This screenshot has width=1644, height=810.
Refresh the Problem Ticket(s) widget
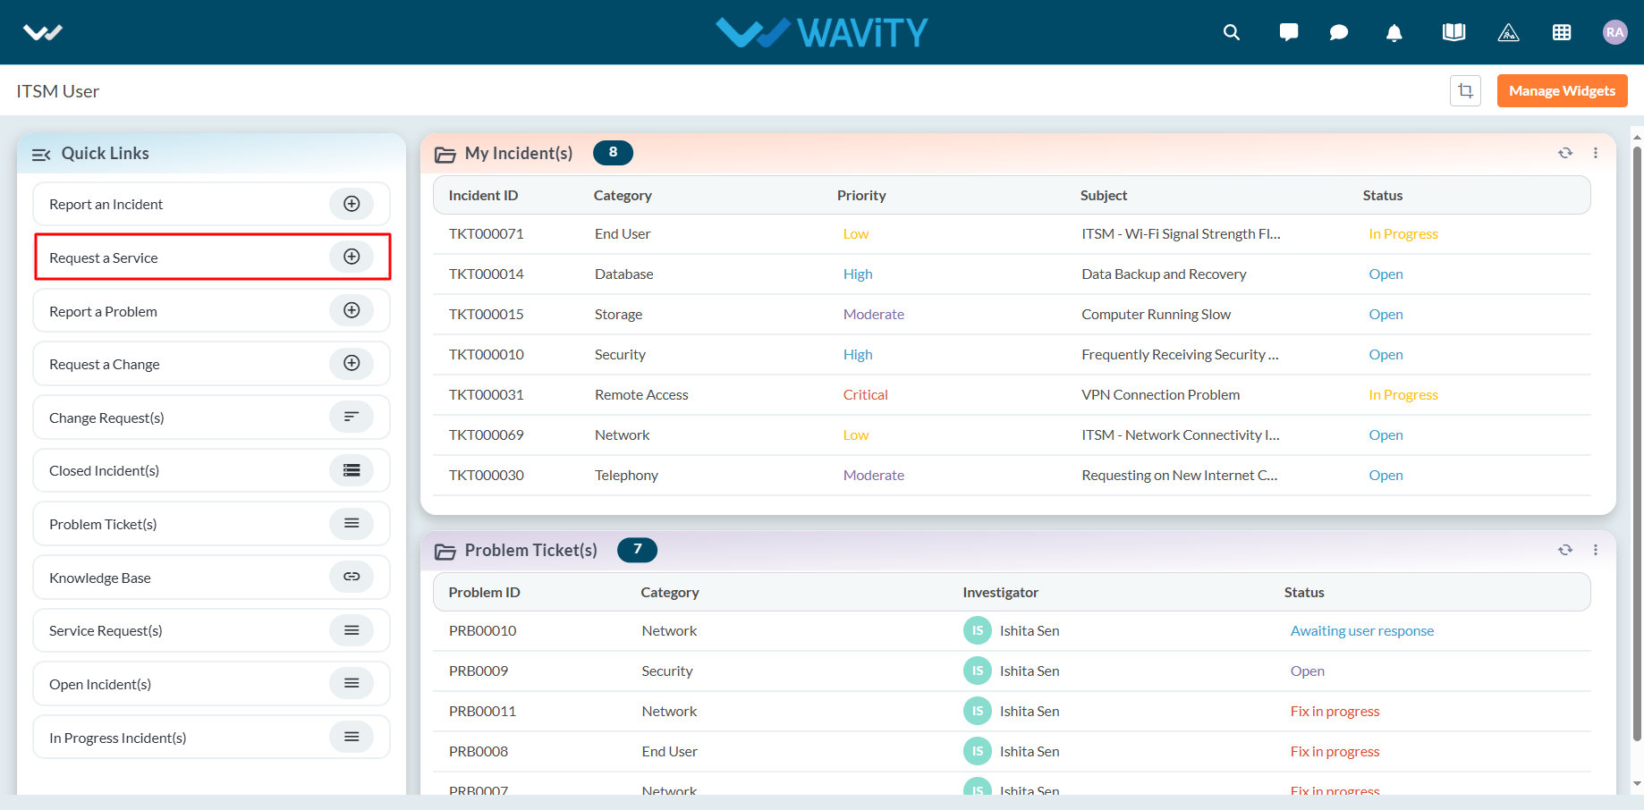tap(1565, 550)
